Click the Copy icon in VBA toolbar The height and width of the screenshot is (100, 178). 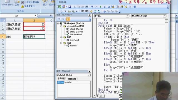click(78, 7)
